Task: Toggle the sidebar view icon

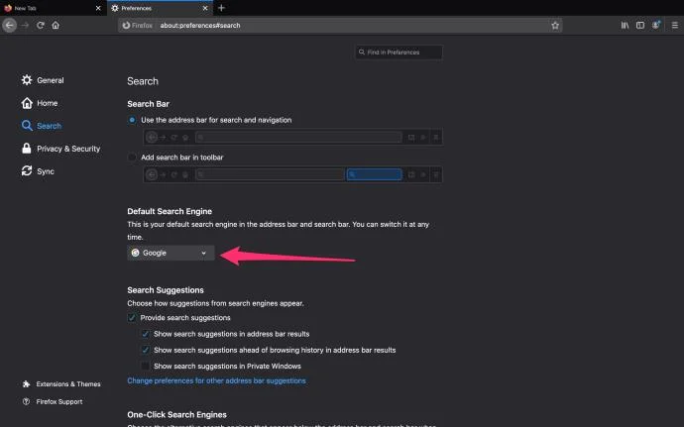Action: tap(640, 26)
